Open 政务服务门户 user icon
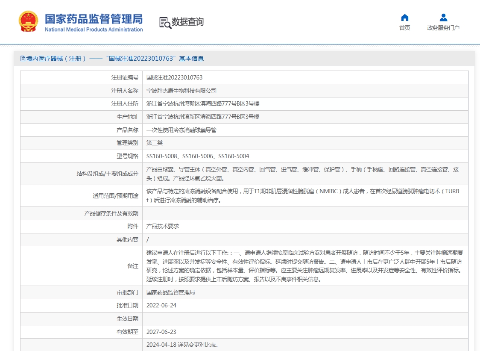The image size is (480, 351). (x=443, y=18)
